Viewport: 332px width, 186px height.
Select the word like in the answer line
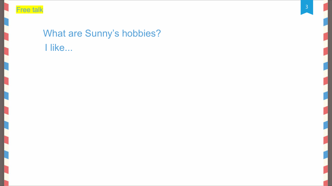click(x=57, y=47)
